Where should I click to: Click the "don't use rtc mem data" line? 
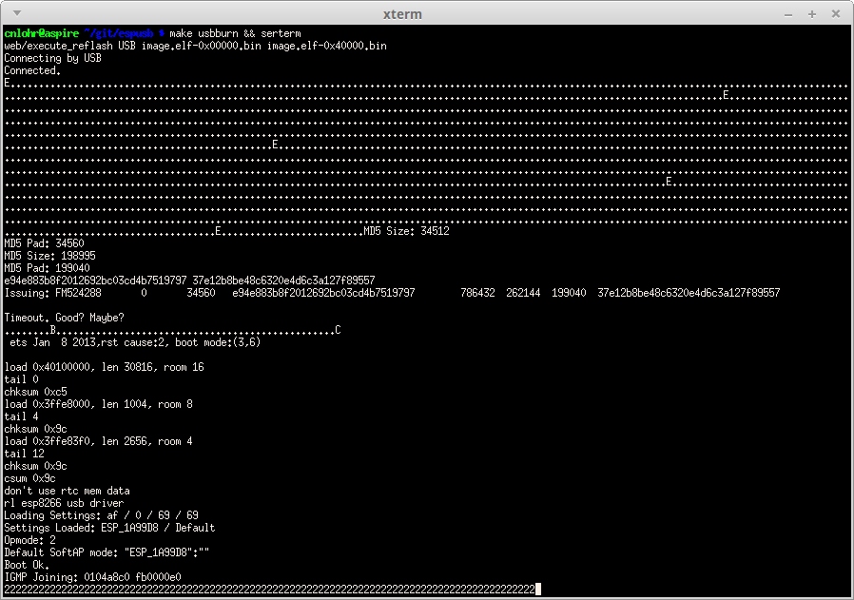click(67, 491)
